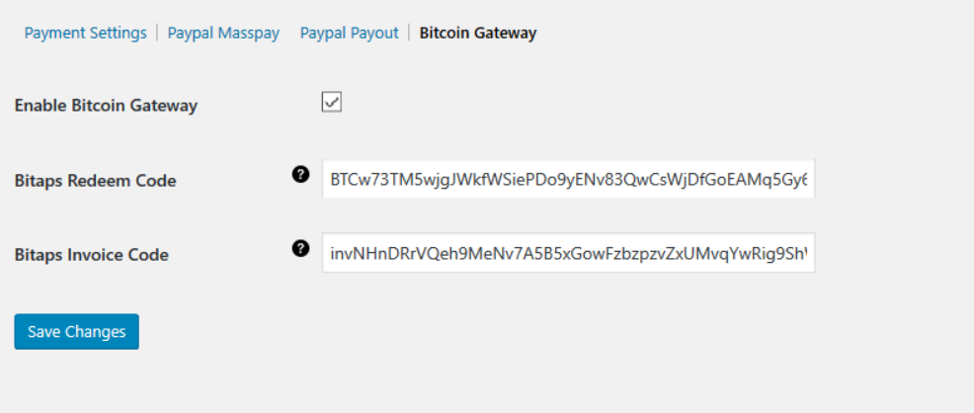Save Changes to the gateway settings
Screen dimensions: 974x413
[x=76, y=332]
